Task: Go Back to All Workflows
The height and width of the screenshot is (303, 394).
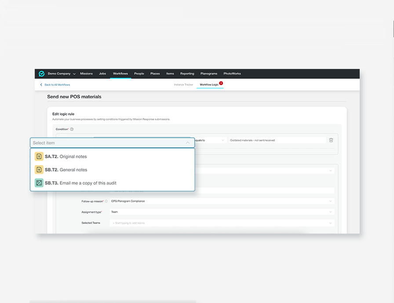Action: (x=58, y=84)
